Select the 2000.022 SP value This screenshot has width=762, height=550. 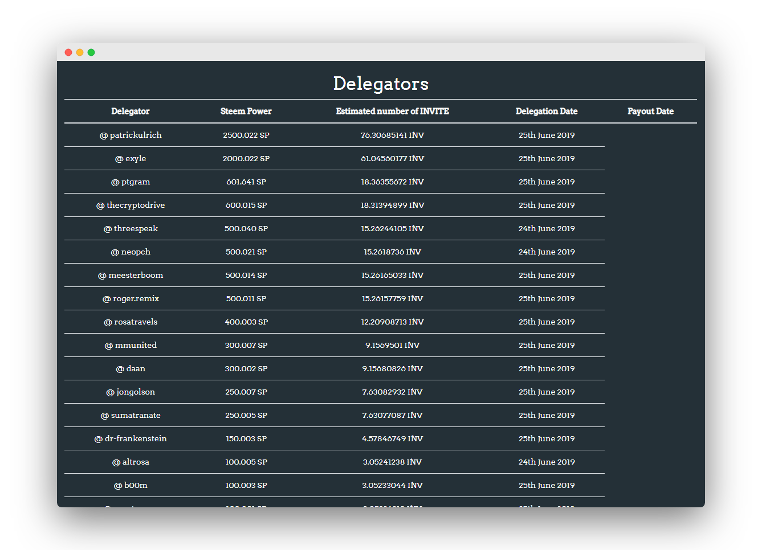(246, 158)
